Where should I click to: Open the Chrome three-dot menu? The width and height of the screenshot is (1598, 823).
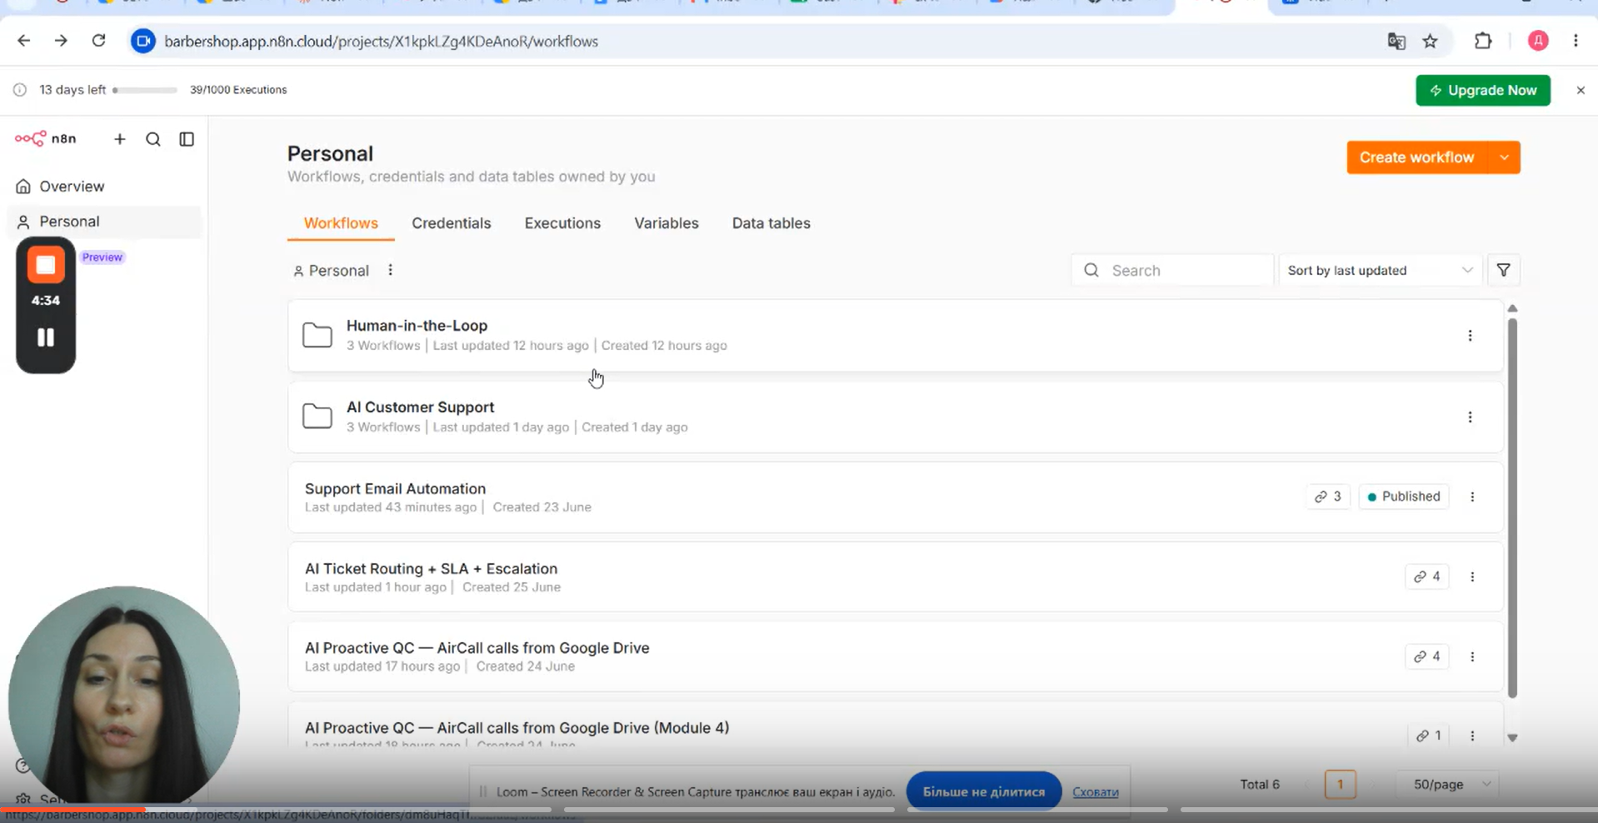(1576, 41)
